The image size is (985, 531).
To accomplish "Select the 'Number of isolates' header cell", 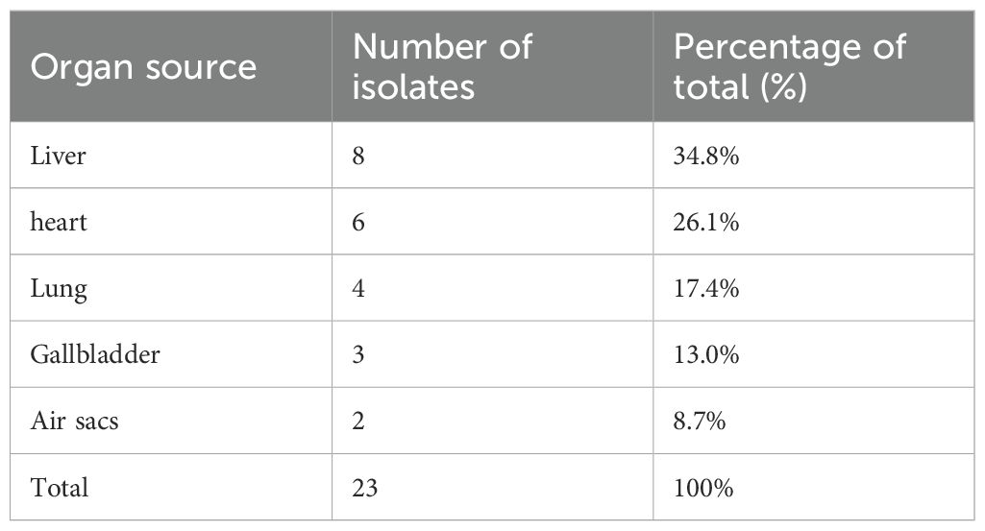I will (x=442, y=67).
